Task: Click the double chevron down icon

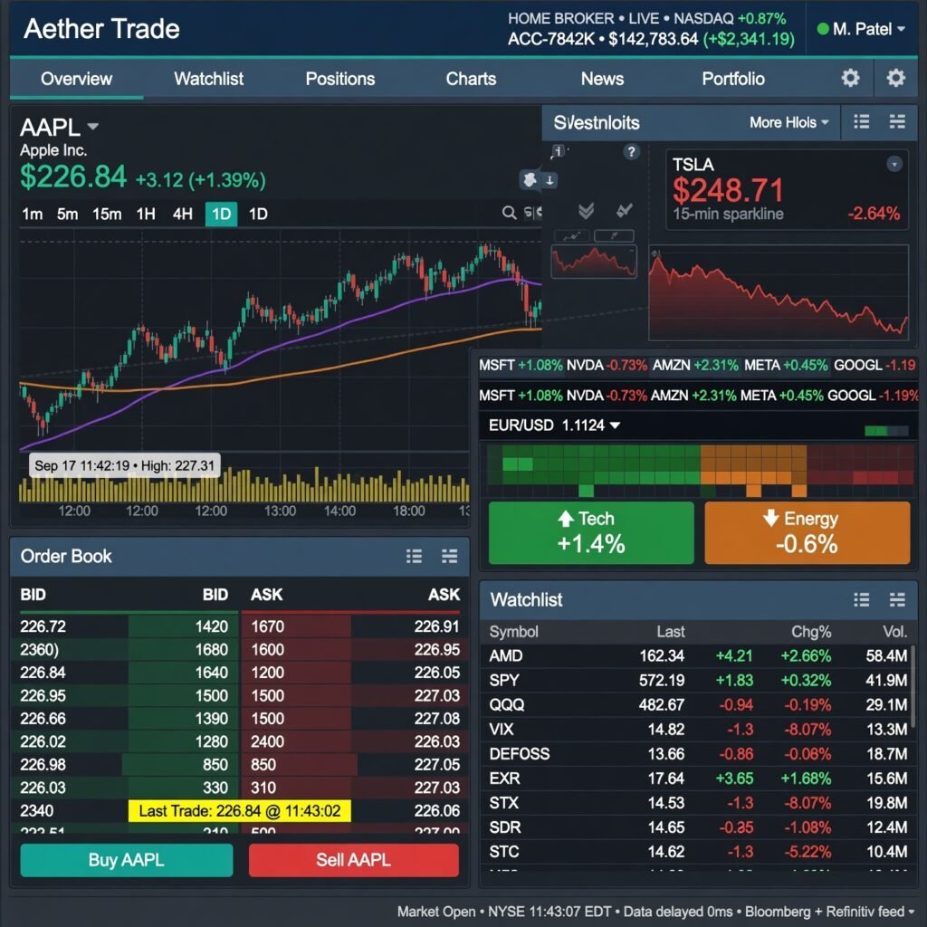Action: click(x=586, y=210)
